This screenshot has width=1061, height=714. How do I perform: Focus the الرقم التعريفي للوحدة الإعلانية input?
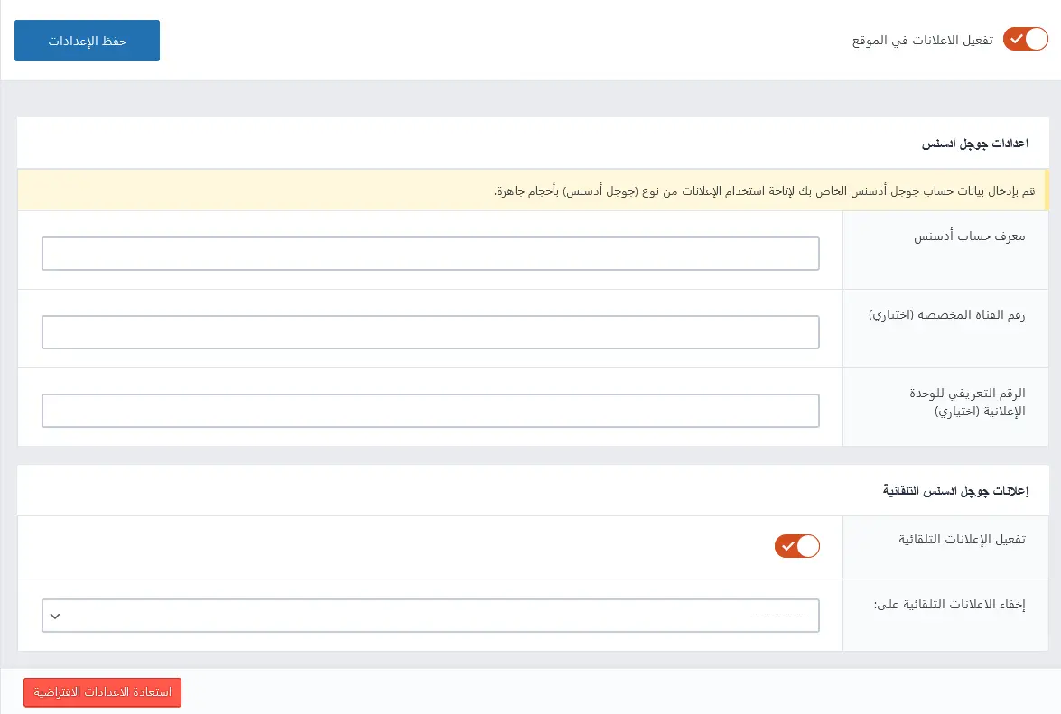[x=430, y=411]
